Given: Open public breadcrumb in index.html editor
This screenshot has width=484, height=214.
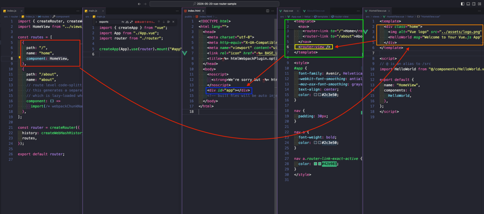Looking at the screenshot, I should tap(188, 17).
